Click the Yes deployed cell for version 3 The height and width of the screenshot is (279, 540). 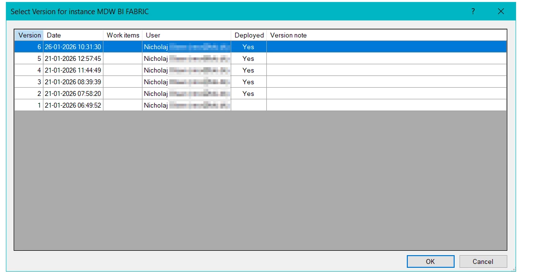(249, 82)
